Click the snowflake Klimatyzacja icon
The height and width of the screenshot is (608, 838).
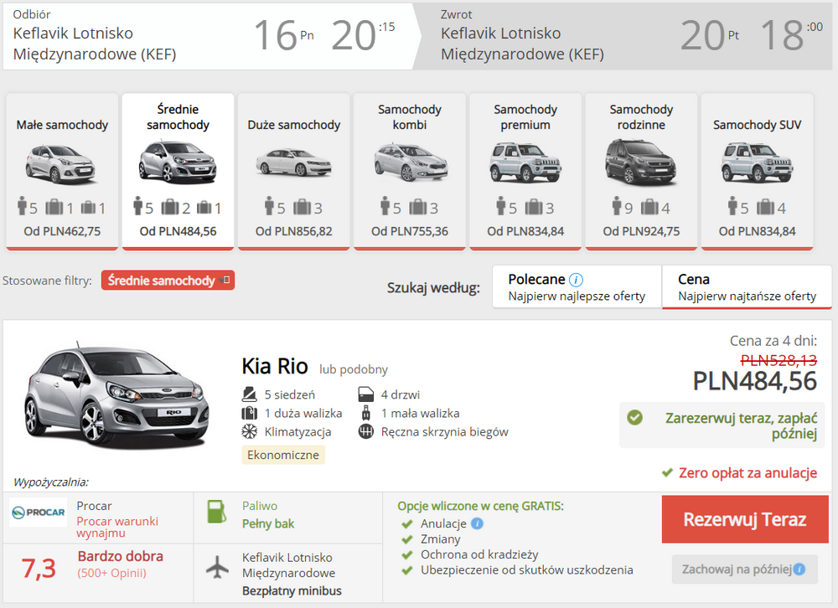pyautogui.click(x=249, y=431)
